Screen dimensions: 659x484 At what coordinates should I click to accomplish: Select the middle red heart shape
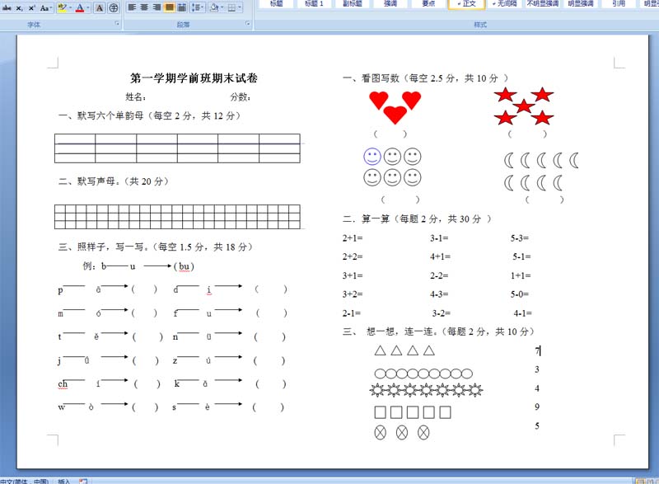coord(395,115)
